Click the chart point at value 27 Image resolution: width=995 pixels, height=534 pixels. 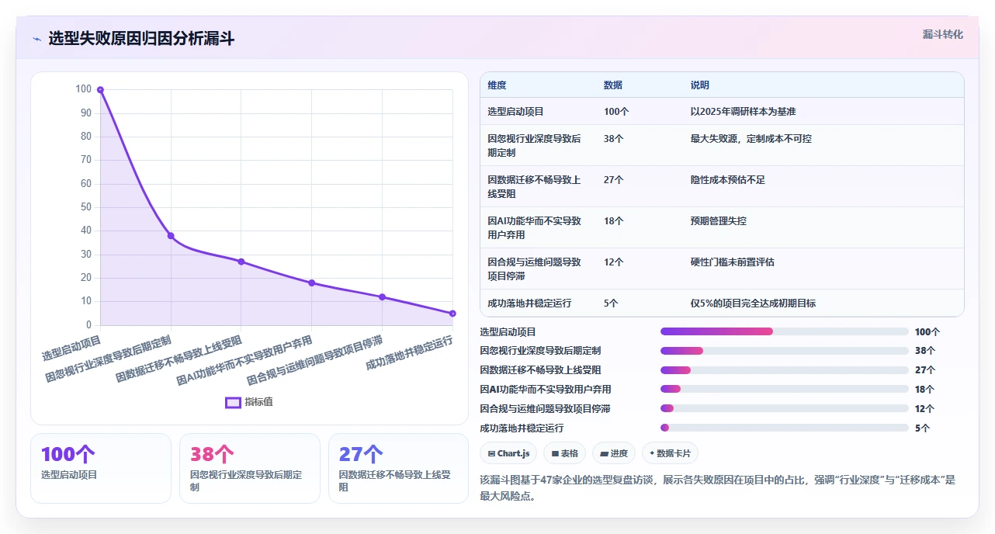click(241, 262)
